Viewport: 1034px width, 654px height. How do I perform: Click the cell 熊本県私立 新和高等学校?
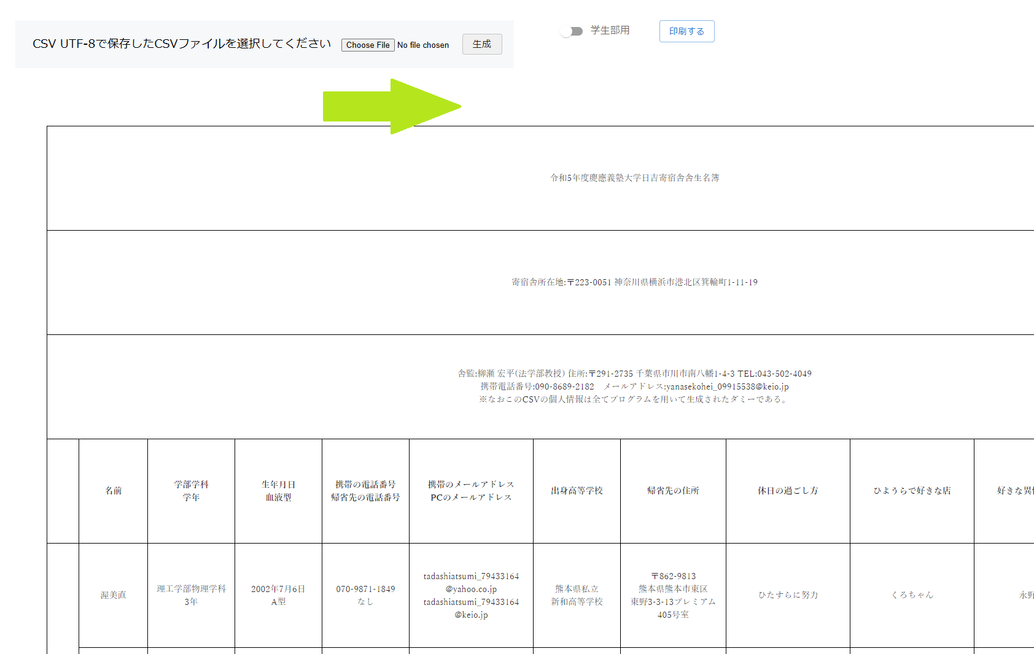[577, 595]
